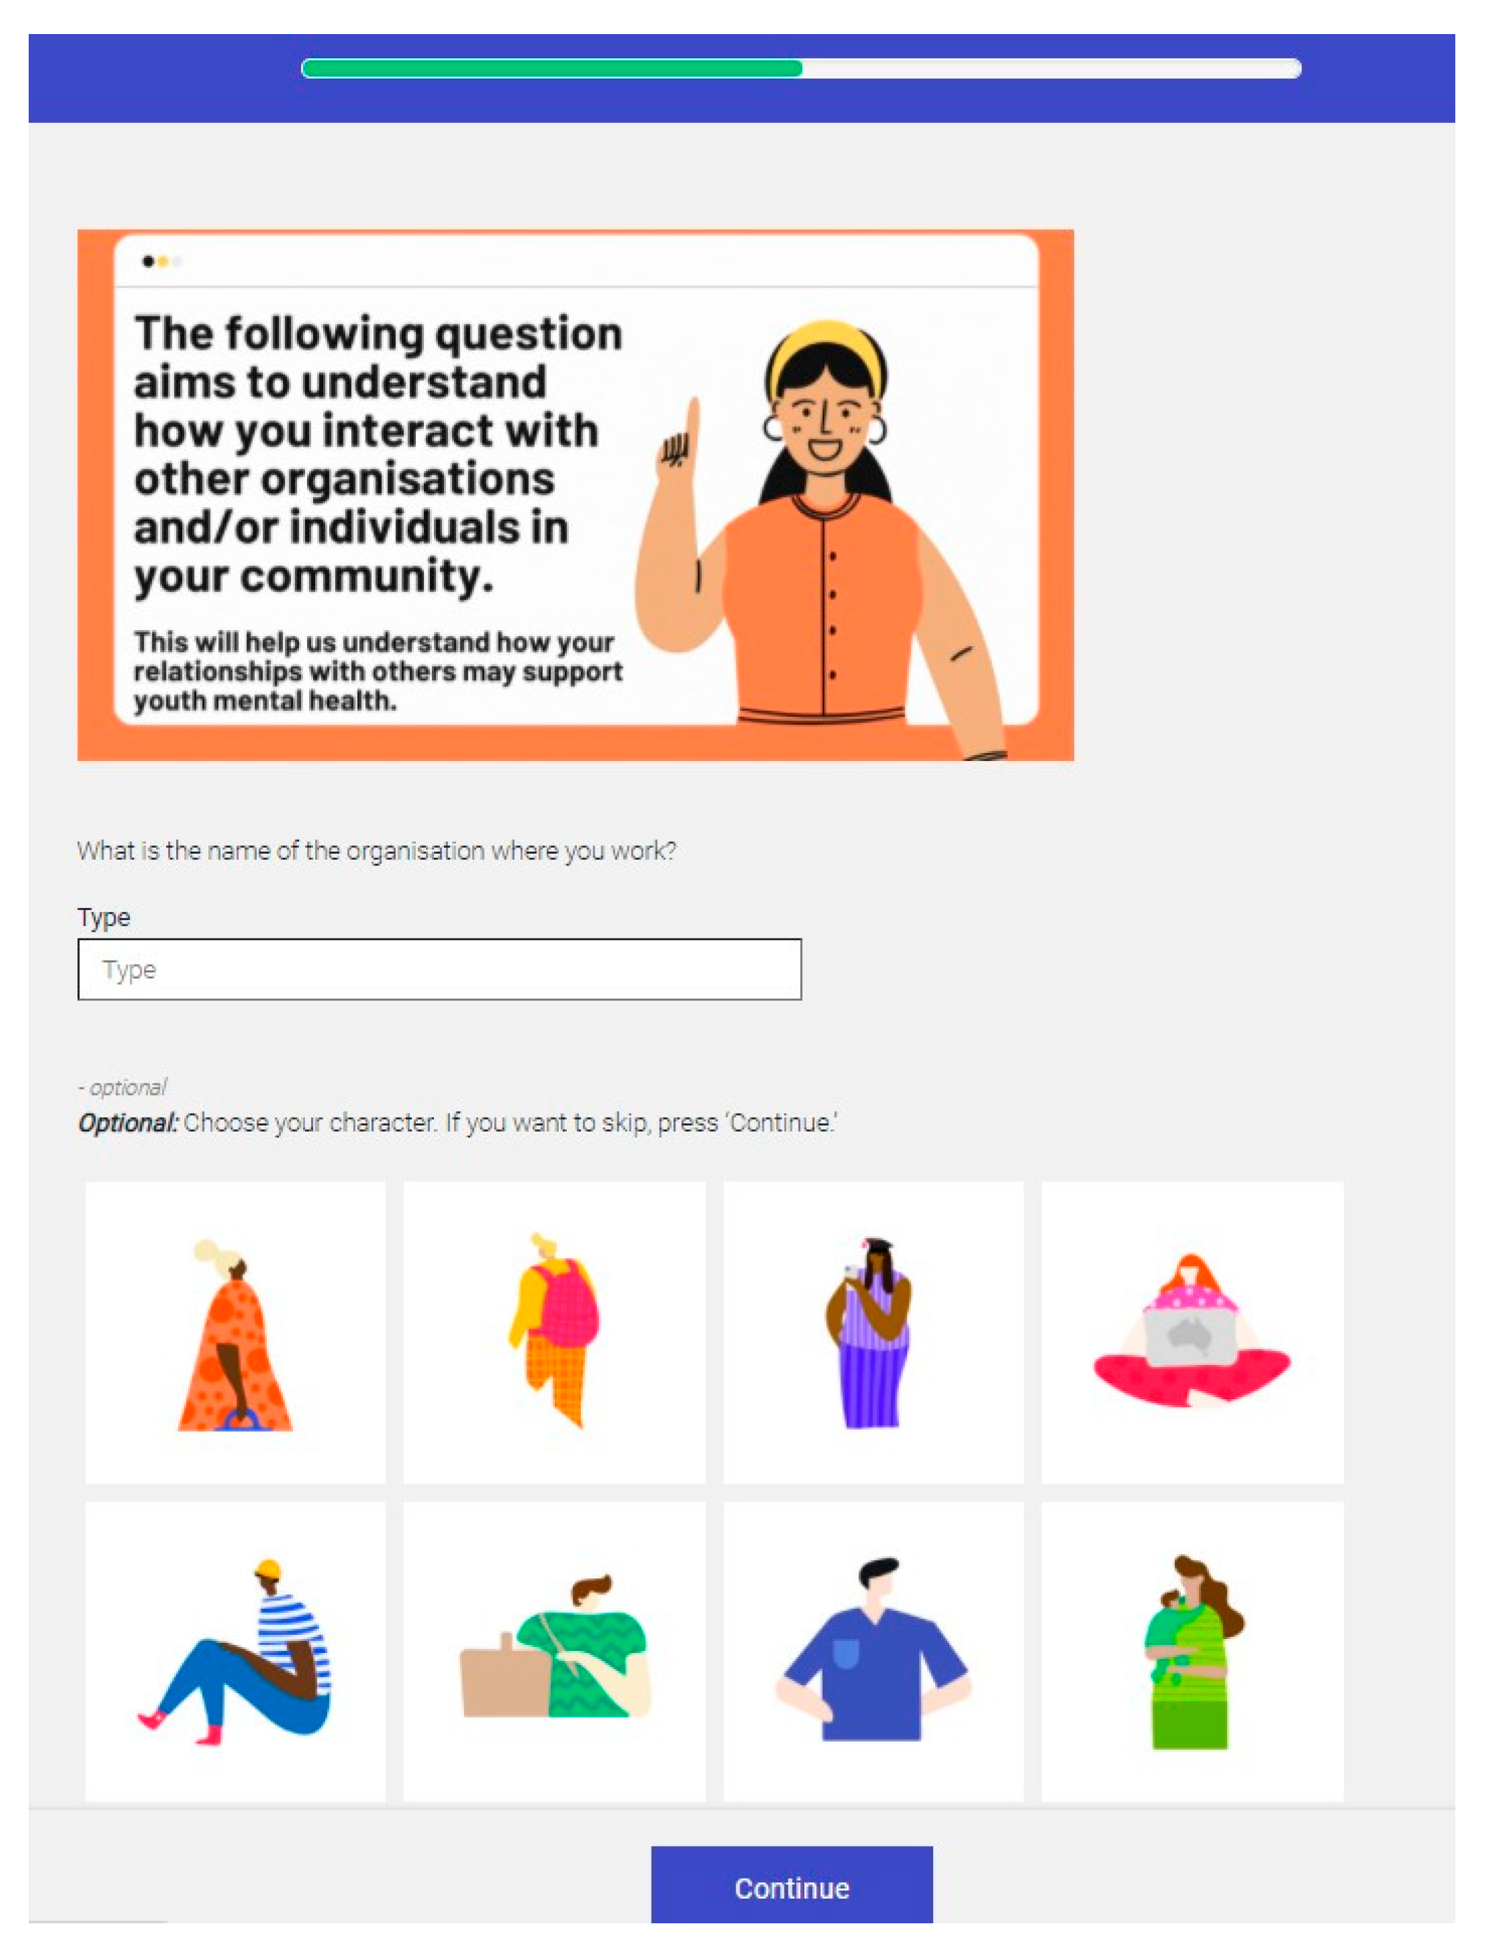Click the youth mental health subtext
This screenshot has width=1486, height=1948.
(379, 672)
